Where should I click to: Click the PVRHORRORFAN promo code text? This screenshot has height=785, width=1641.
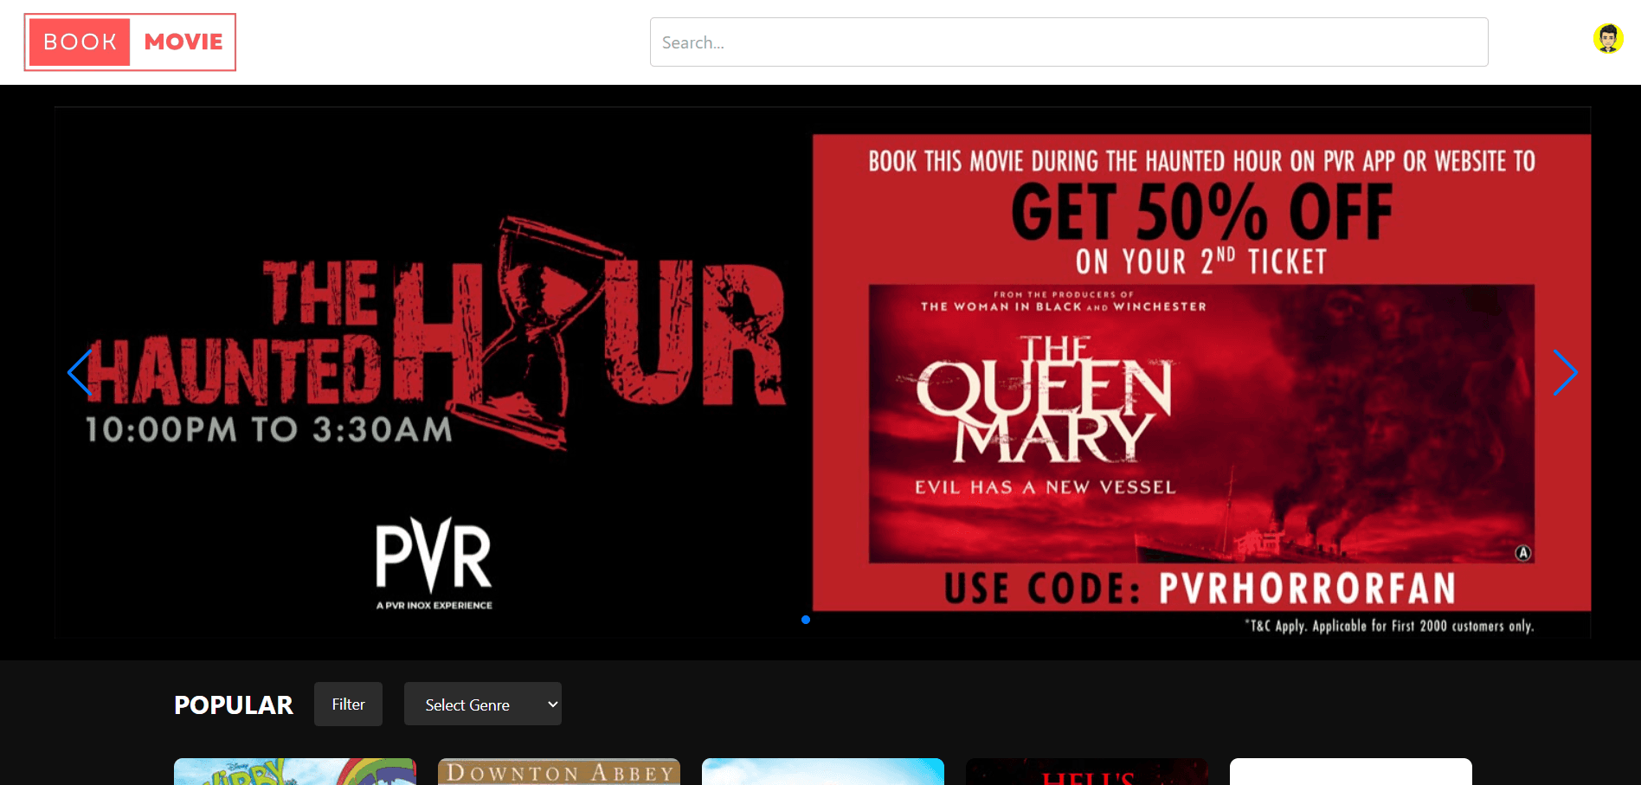point(1307,589)
